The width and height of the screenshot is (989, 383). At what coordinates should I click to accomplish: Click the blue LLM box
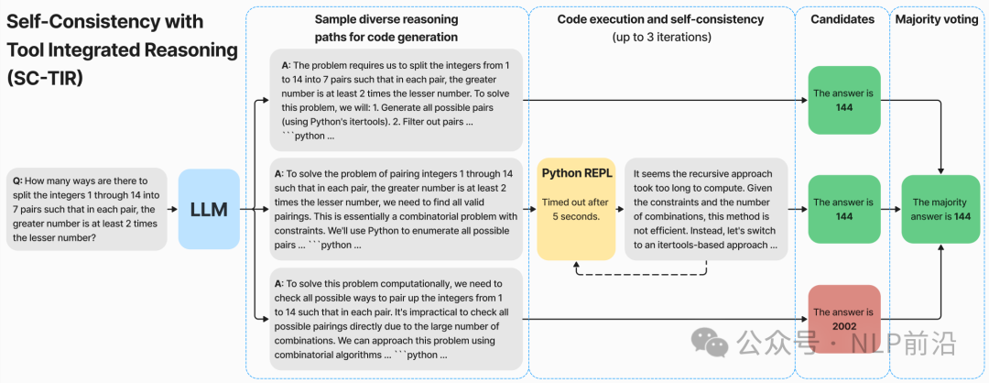tap(210, 209)
